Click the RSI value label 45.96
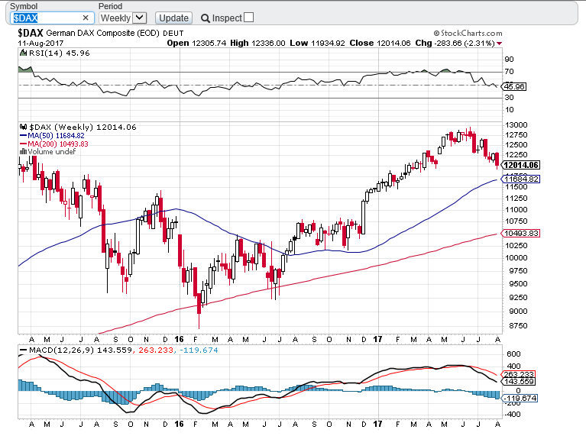 coord(514,87)
